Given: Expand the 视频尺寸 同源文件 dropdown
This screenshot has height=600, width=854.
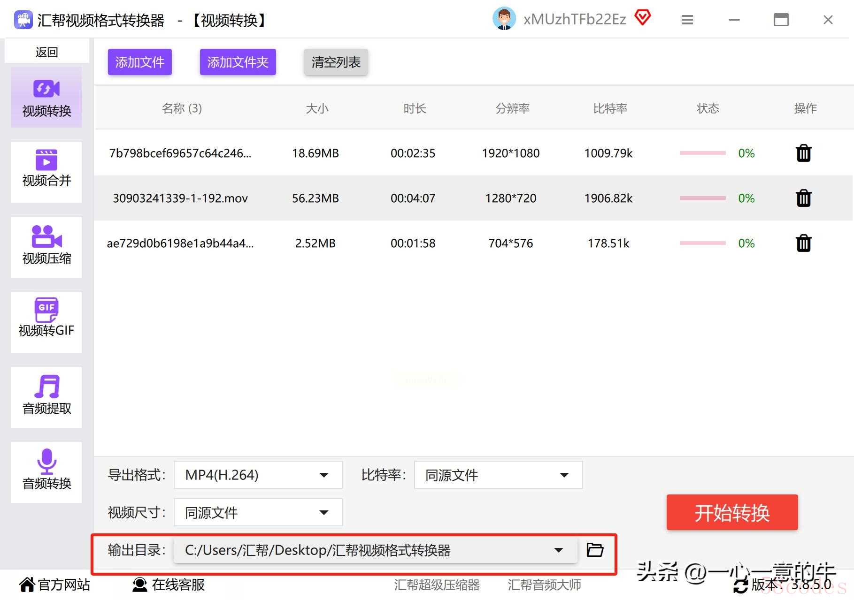Looking at the screenshot, I should coord(258,512).
